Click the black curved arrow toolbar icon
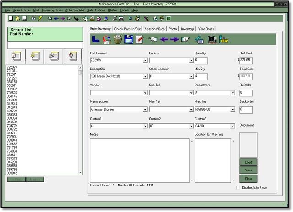Viewport: 293px width, 212px height. click(76, 19)
